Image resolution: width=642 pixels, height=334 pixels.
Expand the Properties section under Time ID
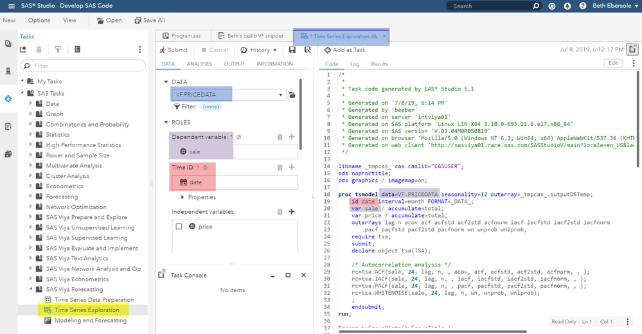183,197
